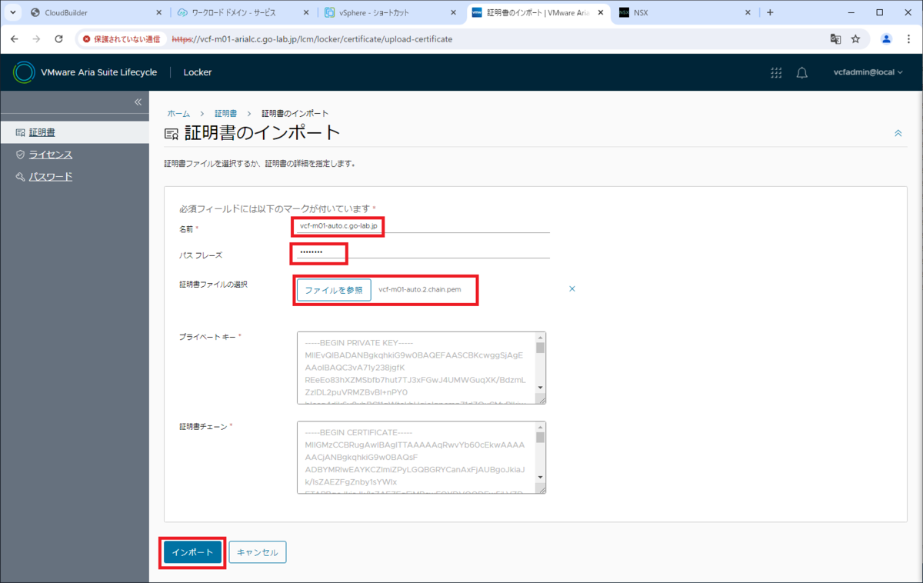Switch to the CloudBuilder tab
Viewport: 923px width, 583px height.
(95, 12)
